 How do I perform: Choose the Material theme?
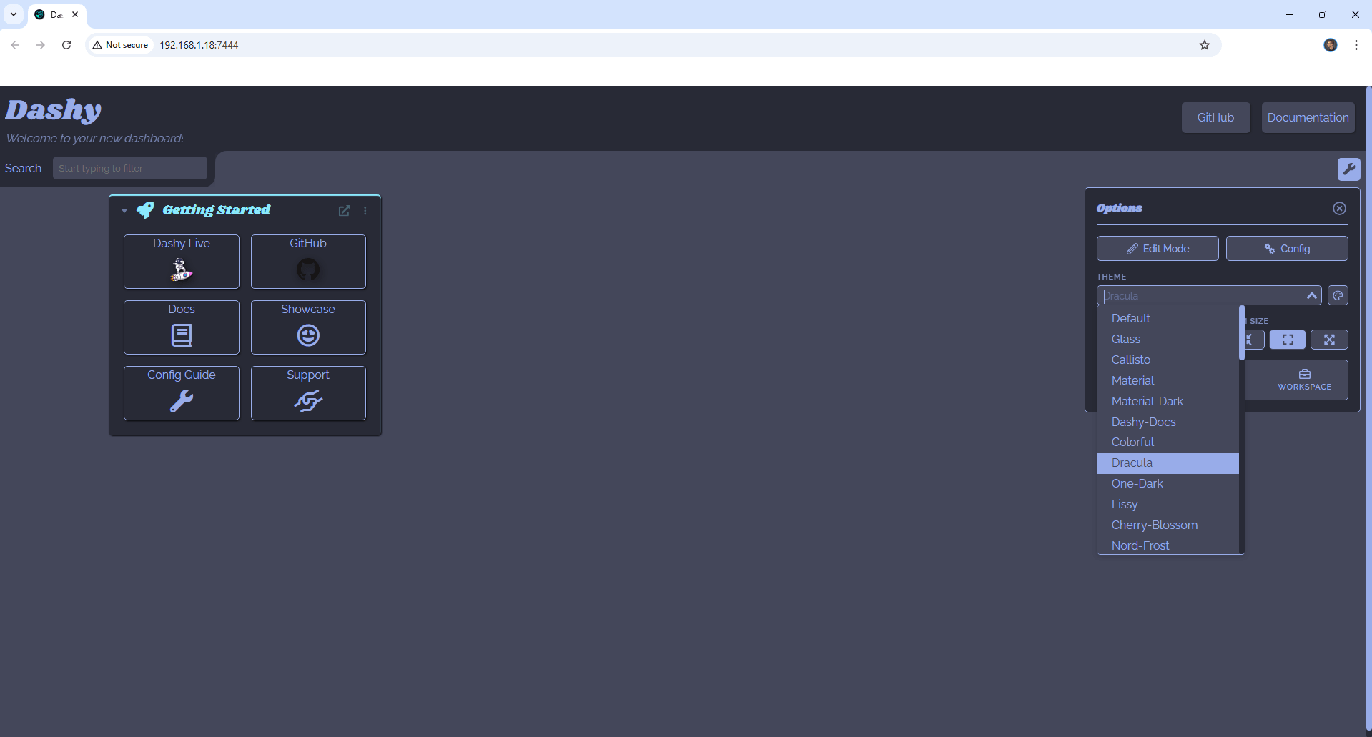(x=1168, y=380)
